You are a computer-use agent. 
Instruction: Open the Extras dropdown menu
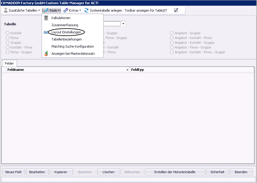[72, 10]
